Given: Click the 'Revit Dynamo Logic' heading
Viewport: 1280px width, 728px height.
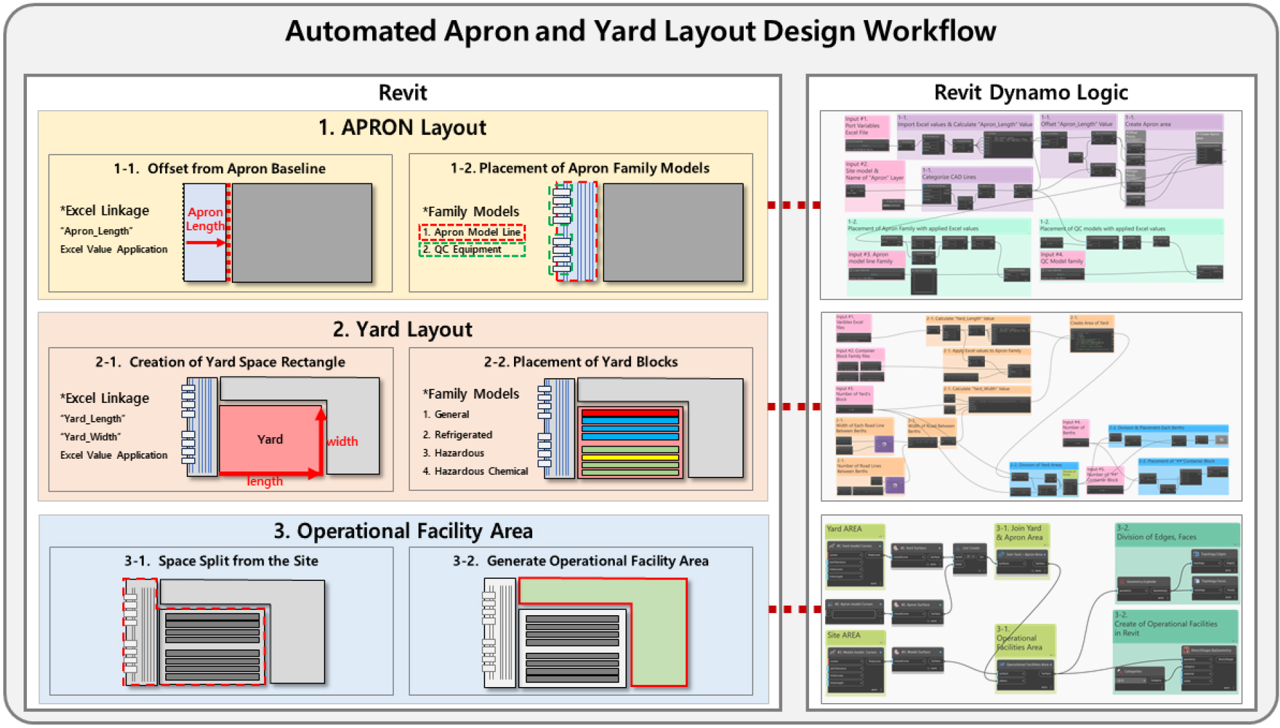Looking at the screenshot, I should coord(1031,93).
